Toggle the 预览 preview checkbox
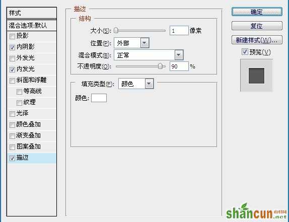 coord(245,52)
